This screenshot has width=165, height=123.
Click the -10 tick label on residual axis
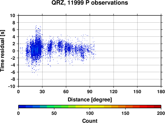tap(12, 86)
